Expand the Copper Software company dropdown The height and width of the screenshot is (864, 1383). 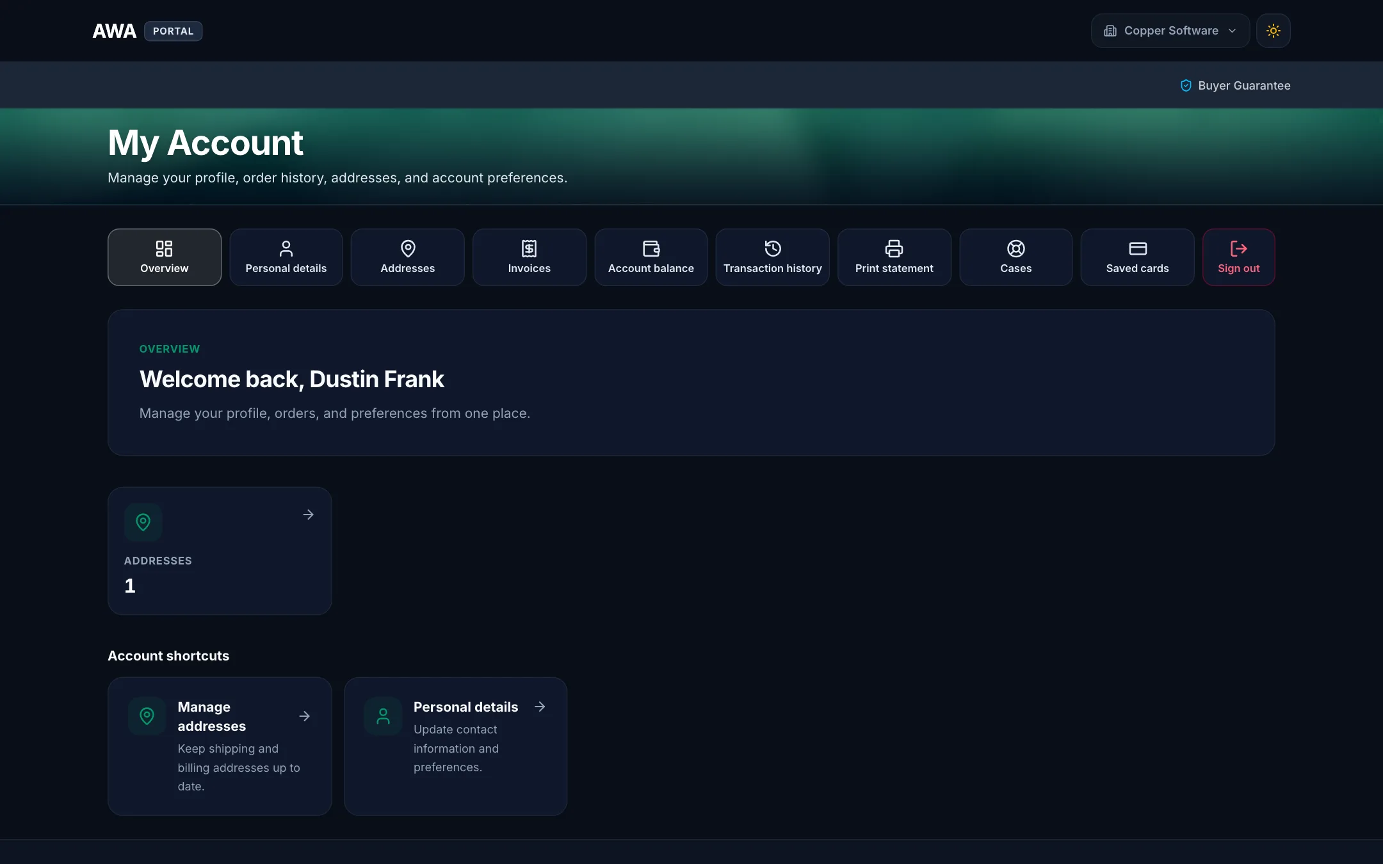pos(1170,31)
